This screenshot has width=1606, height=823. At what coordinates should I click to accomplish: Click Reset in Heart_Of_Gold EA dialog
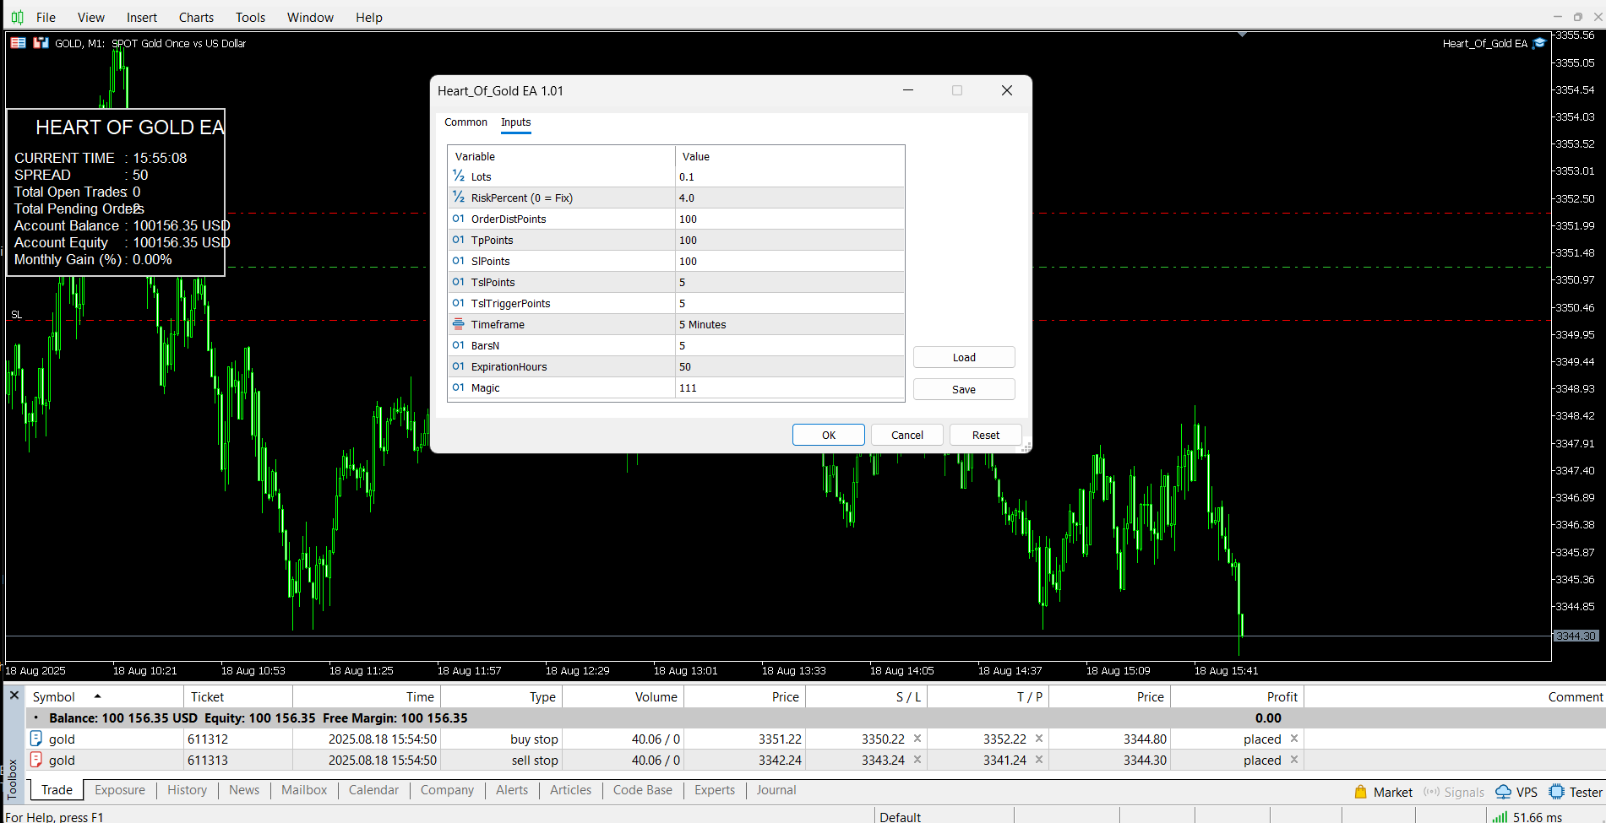coord(986,435)
